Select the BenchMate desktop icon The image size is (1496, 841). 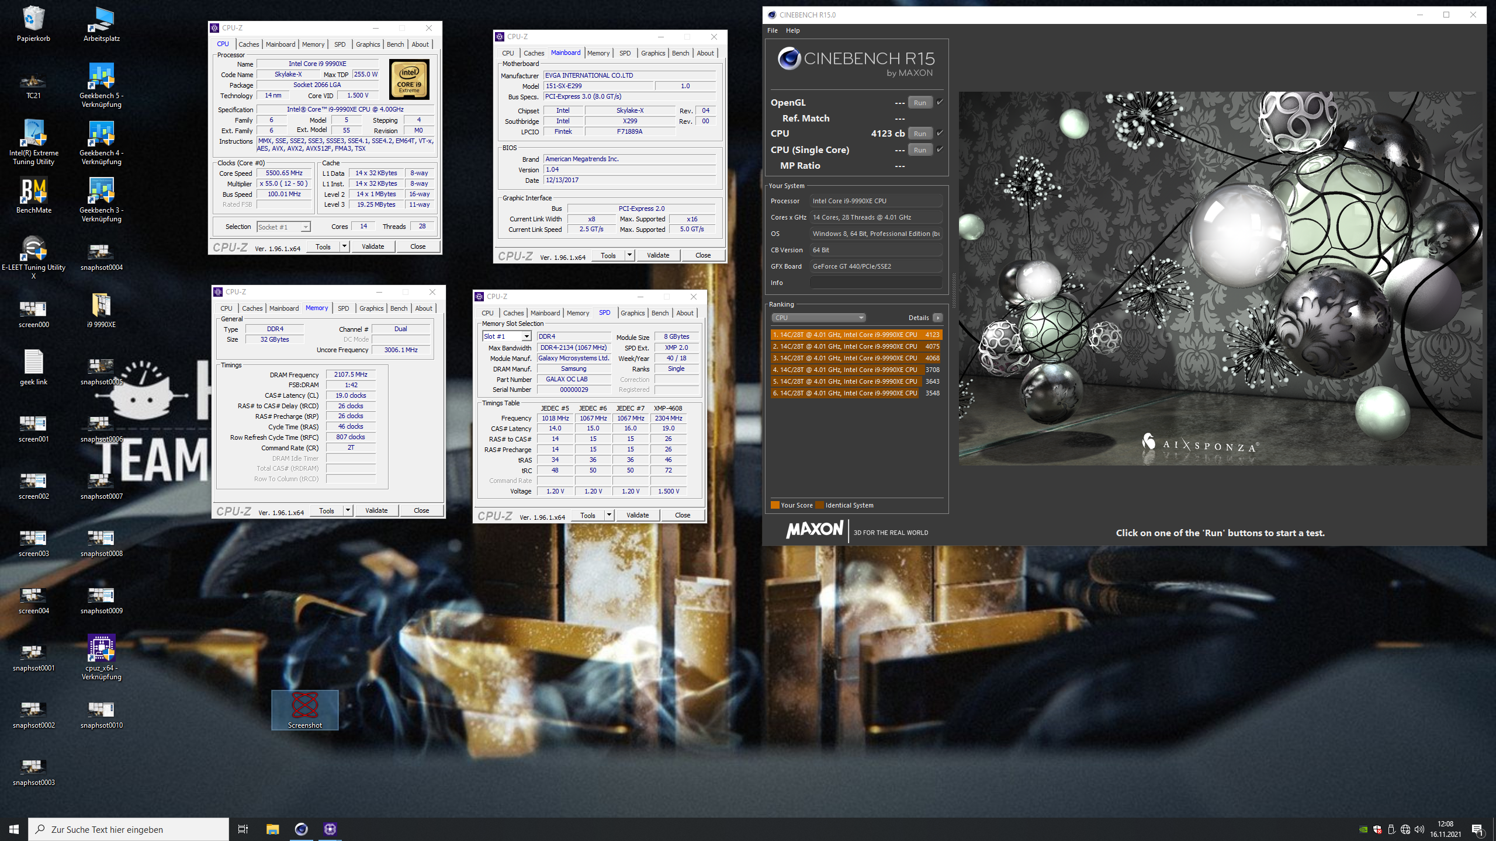pos(33,196)
